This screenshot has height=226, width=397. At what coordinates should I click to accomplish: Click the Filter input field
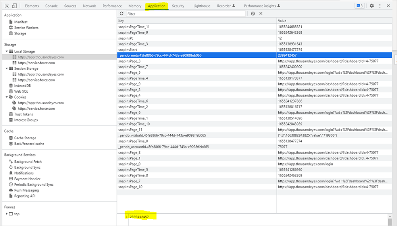click(x=185, y=14)
